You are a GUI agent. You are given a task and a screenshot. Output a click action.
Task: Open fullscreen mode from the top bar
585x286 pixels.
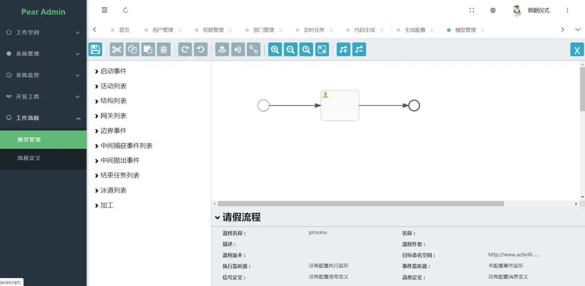472,11
